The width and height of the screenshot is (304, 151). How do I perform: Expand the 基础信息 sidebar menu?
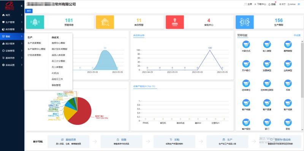[x=12, y=58]
